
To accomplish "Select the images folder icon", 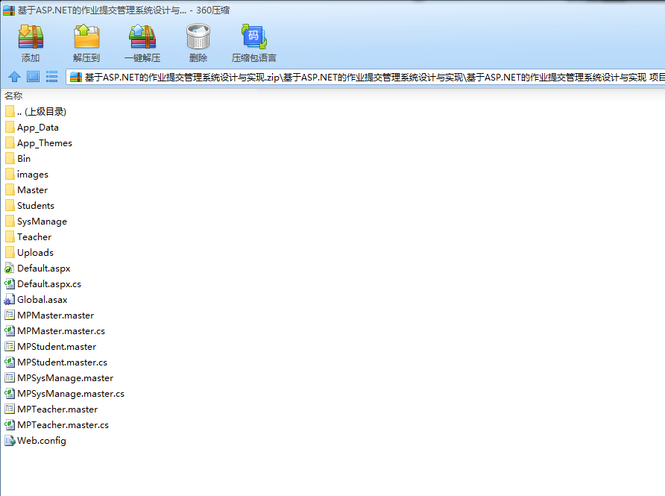I will click(x=10, y=175).
